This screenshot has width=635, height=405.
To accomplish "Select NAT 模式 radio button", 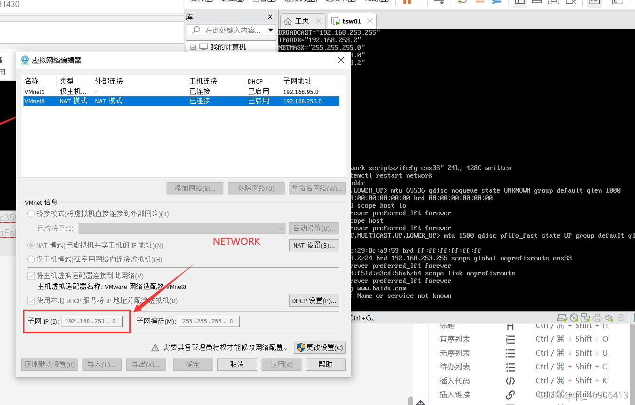I will [31, 245].
